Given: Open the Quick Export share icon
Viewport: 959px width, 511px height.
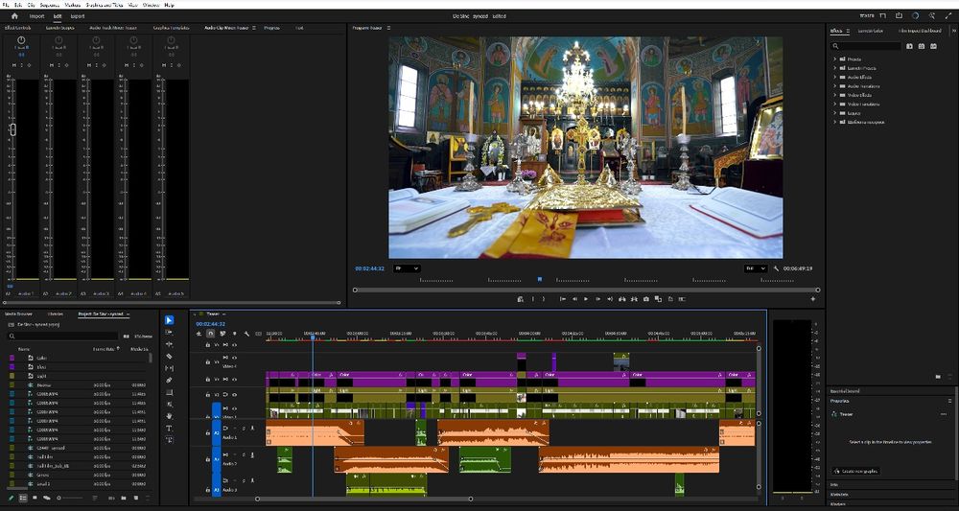Looking at the screenshot, I should click(900, 16).
